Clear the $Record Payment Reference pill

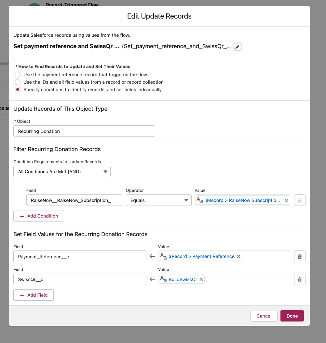tap(238, 256)
